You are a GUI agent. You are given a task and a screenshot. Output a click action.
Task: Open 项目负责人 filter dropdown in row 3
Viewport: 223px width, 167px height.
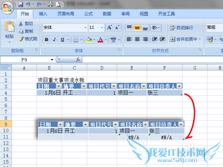[x=179, y=86]
